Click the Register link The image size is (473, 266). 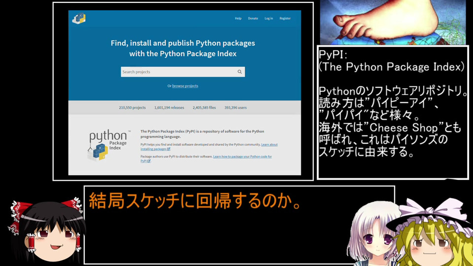pos(285,18)
